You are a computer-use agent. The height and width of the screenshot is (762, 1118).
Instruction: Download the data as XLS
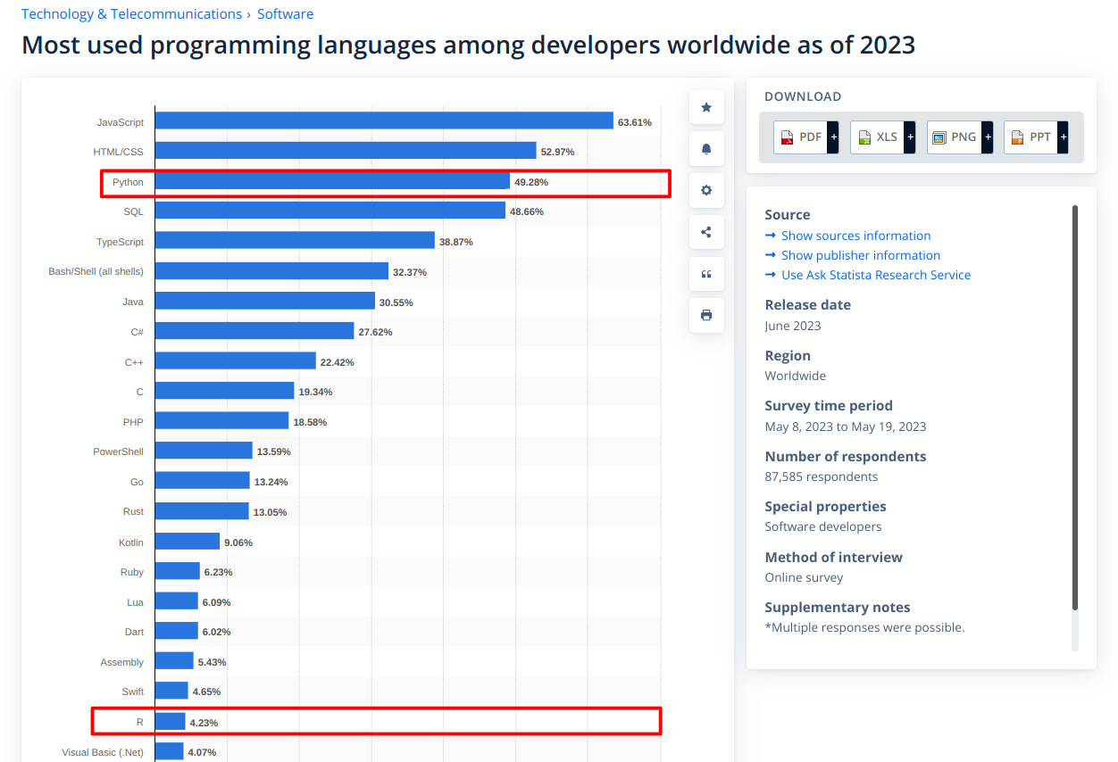tap(877, 137)
